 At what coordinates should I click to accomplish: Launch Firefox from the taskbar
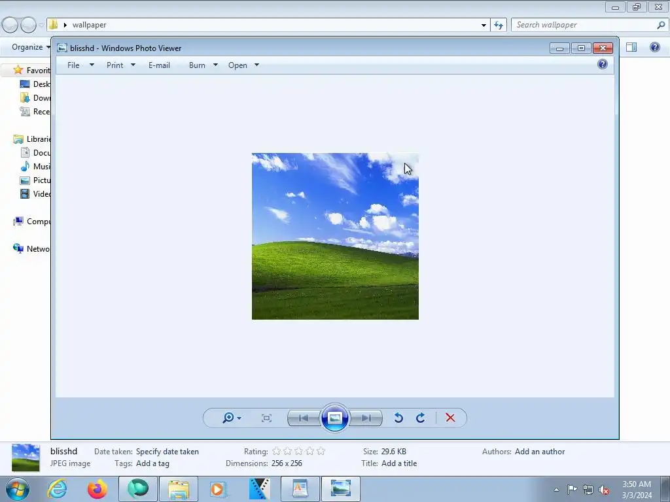click(97, 489)
